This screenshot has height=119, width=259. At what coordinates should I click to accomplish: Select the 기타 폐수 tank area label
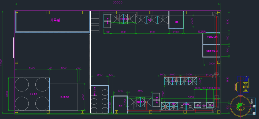tap(34, 94)
